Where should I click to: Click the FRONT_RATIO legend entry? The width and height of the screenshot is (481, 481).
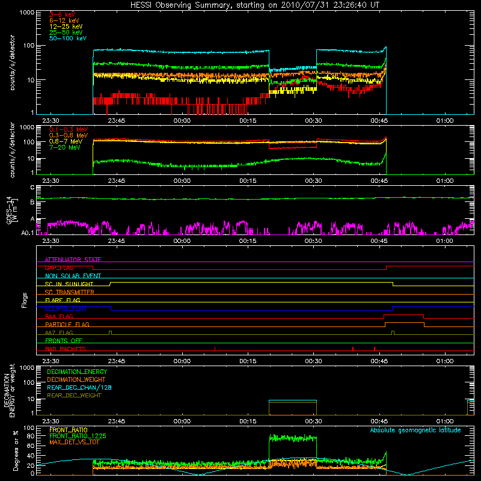69,430
